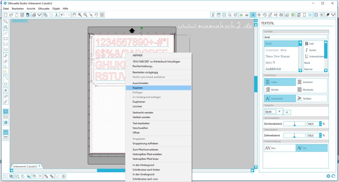The image size is (339, 182).
Task: Adjust the Zeilenabstand slider
Action: tap(294, 136)
